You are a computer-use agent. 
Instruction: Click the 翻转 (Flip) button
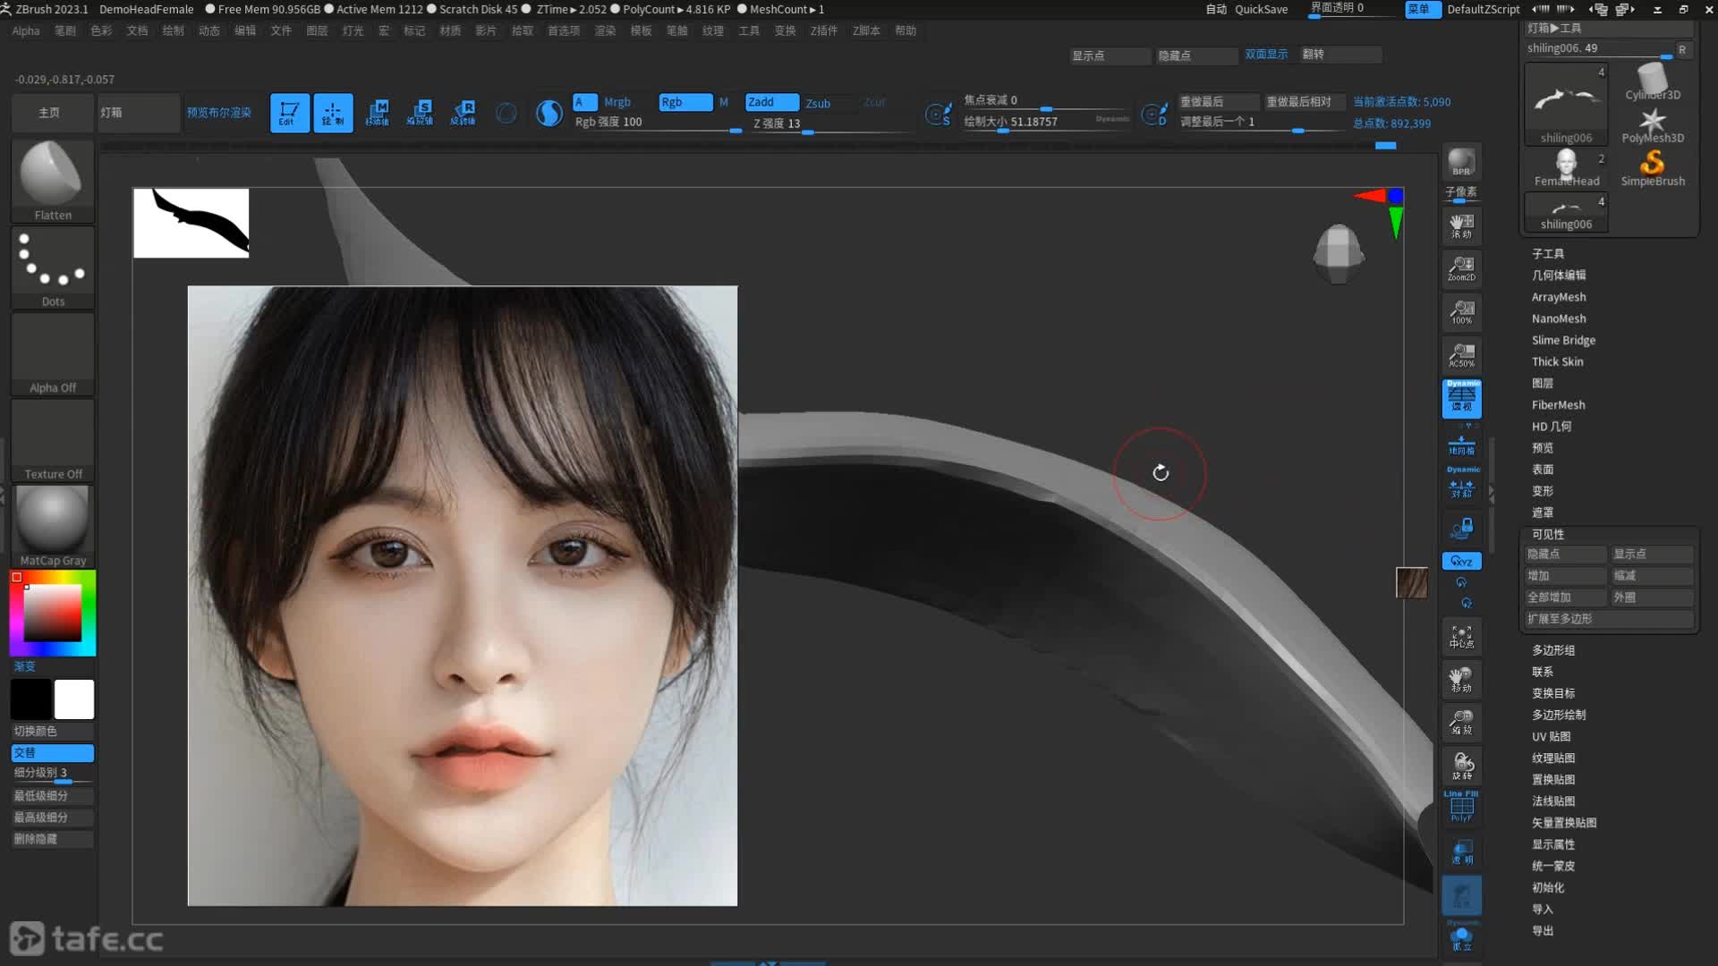[x=1340, y=55]
